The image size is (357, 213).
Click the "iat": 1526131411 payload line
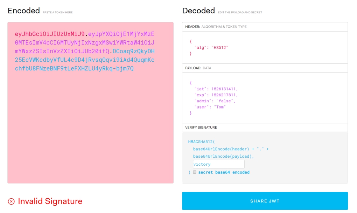coord(216,89)
